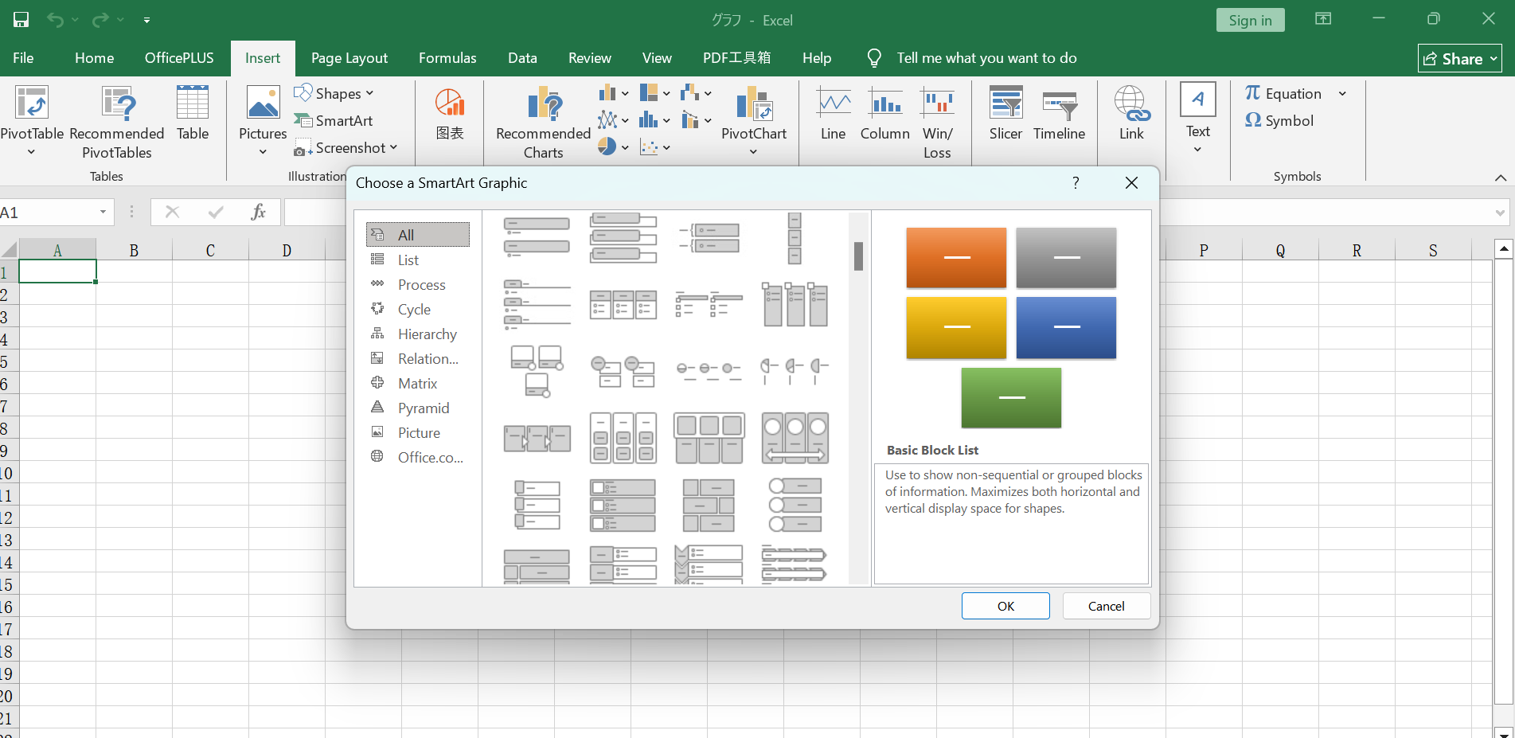Select the Hierarchy category in SmartArt list
Viewport: 1515px width, 738px height.
[427, 334]
